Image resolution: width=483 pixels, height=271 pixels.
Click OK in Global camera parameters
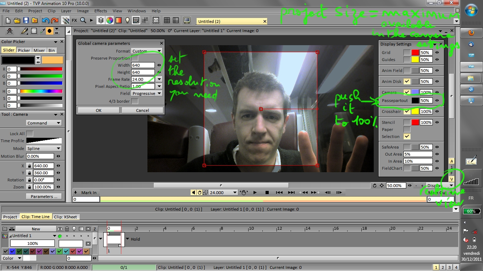(99, 110)
